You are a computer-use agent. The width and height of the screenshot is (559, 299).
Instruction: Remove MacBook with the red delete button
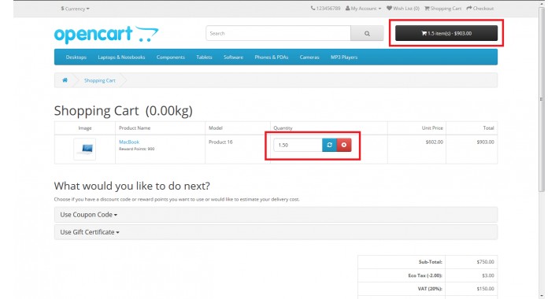344,145
